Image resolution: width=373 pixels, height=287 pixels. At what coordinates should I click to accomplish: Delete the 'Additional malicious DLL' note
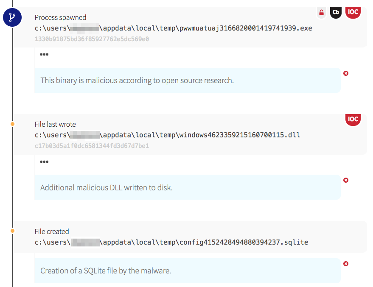click(346, 180)
